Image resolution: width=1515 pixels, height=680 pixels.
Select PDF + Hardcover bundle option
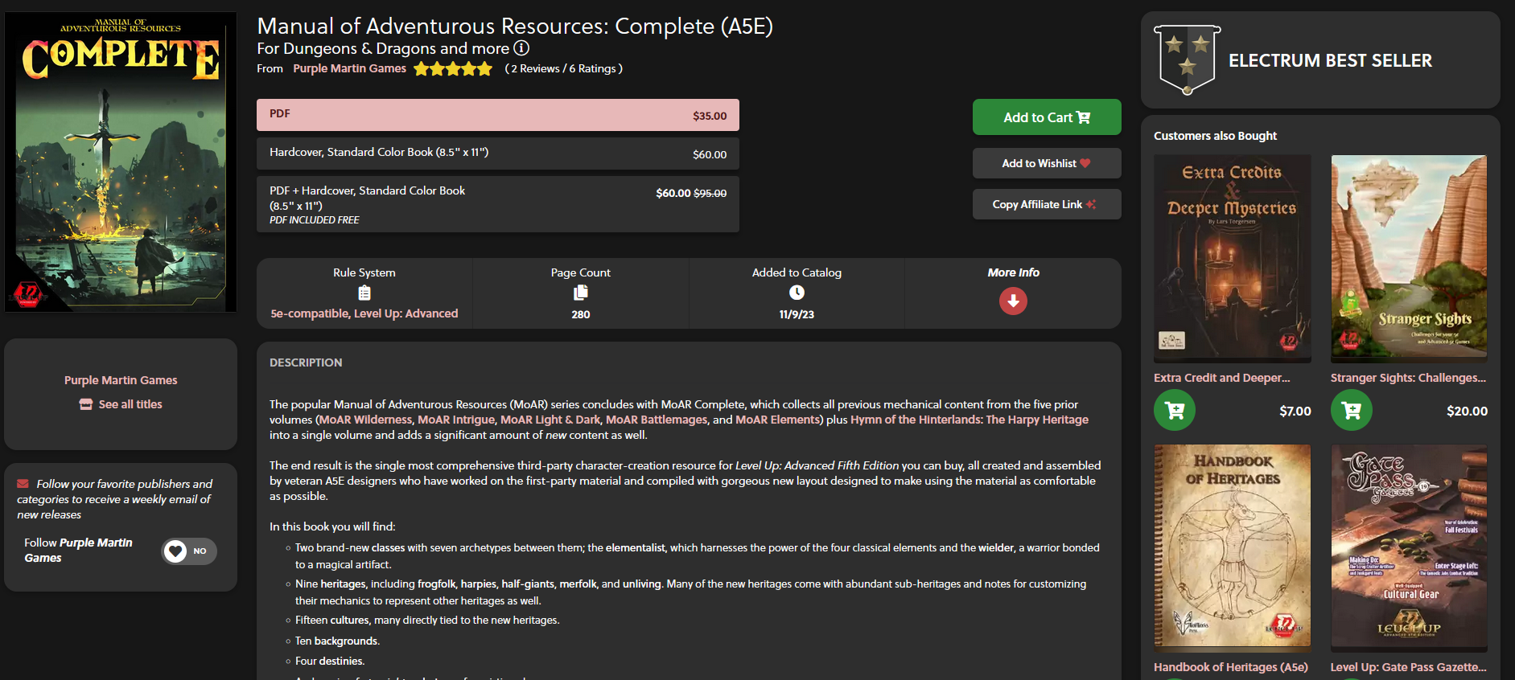point(498,204)
